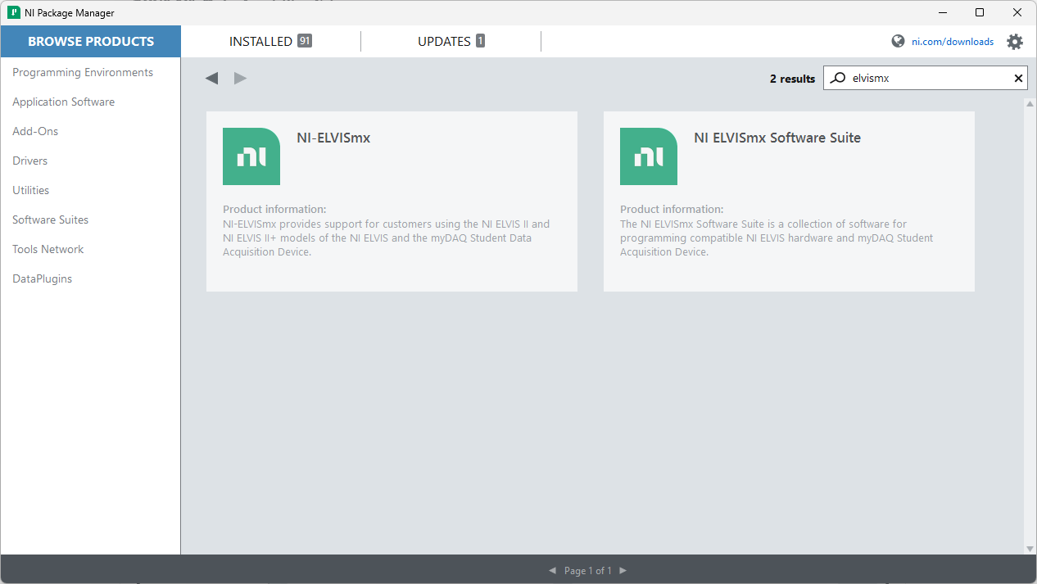Click the Updates count badge 1
Viewport: 1037px width, 584px height.
(480, 41)
